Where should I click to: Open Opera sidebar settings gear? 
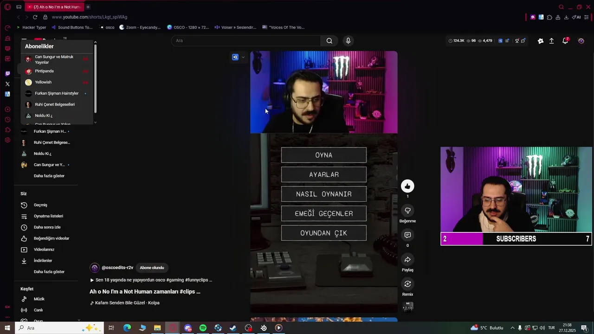7,140
